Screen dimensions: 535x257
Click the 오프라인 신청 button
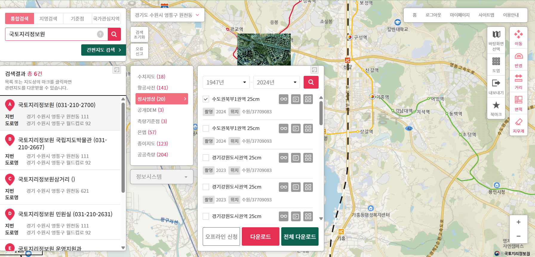[x=221, y=236]
